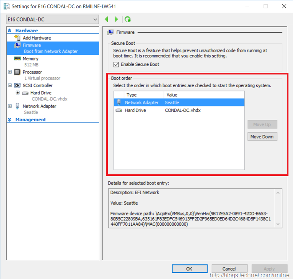
Task: Expand the Management section header
Action: [x=10, y=120]
